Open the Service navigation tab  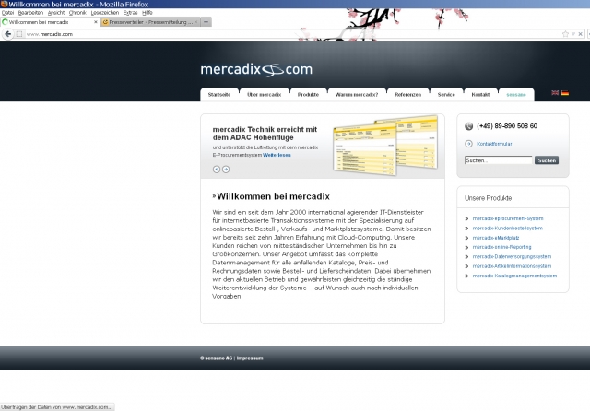pyautogui.click(x=446, y=94)
